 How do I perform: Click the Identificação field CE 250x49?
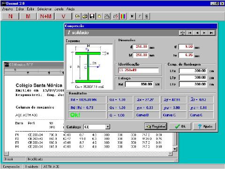[139, 70]
